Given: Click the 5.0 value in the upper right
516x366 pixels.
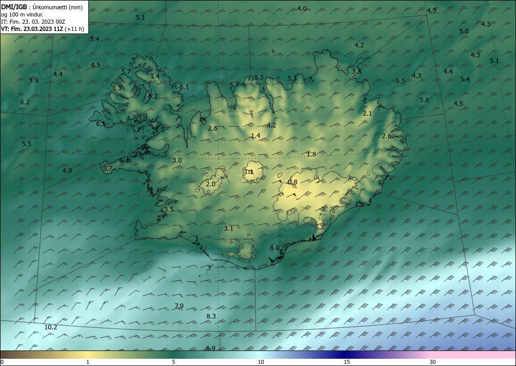Looking at the screenshot, I should (x=464, y=31).
